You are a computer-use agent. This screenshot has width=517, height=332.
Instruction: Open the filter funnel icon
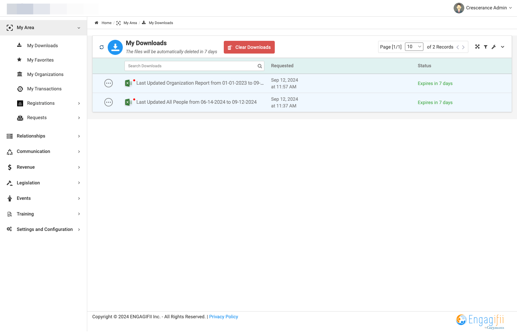click(485, 47)
